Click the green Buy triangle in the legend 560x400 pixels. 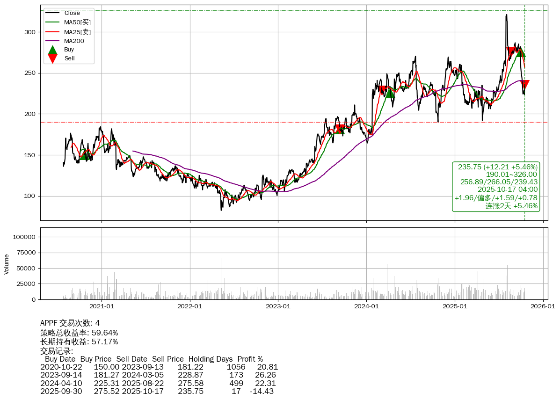(53, 50)
